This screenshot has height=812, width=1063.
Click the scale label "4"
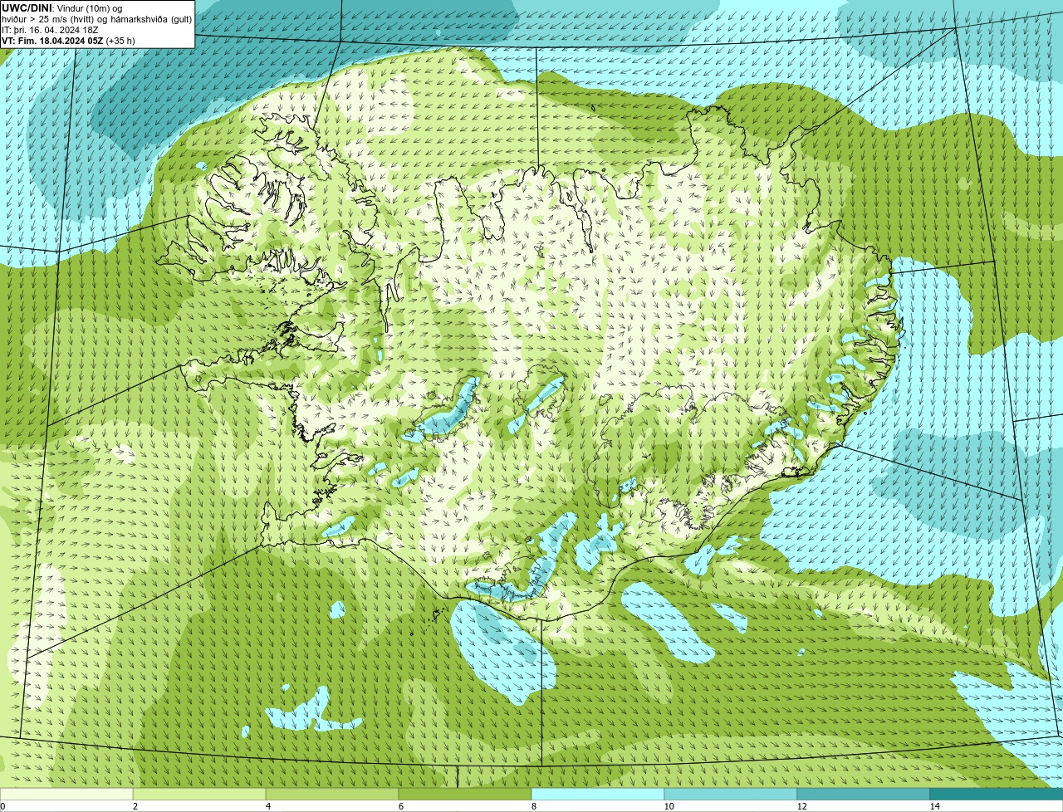[x=267, y=806]
